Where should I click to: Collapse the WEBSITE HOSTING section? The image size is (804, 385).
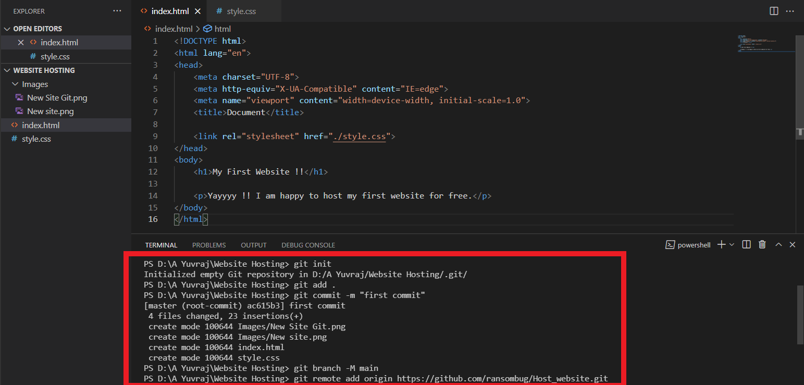[7, 70]
